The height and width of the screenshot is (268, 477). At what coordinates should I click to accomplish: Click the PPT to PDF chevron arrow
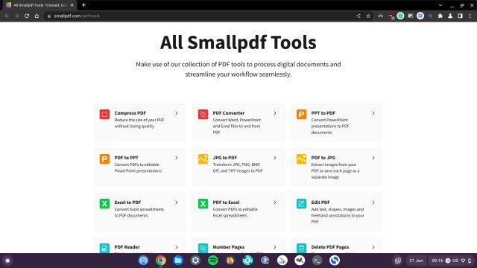tap(373, 113)
